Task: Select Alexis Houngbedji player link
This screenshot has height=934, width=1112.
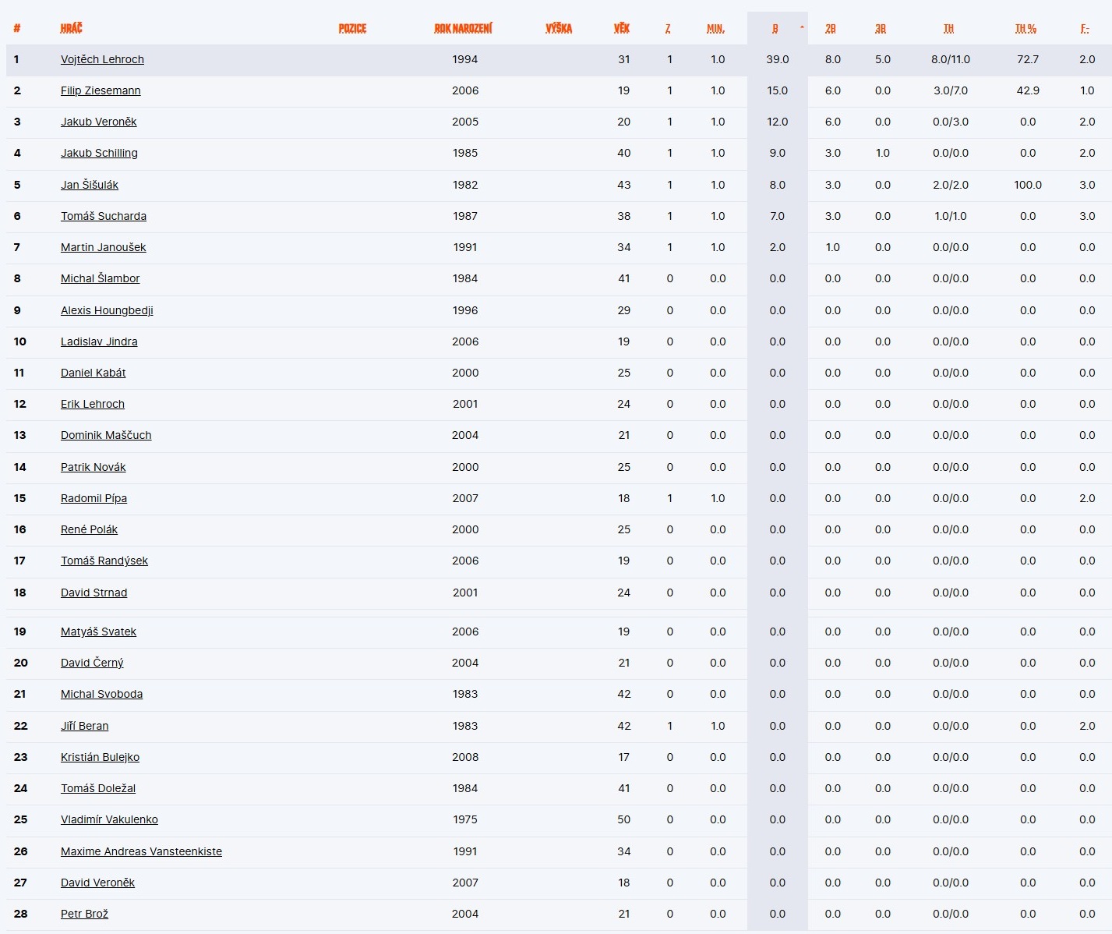Action: (107, 310)
